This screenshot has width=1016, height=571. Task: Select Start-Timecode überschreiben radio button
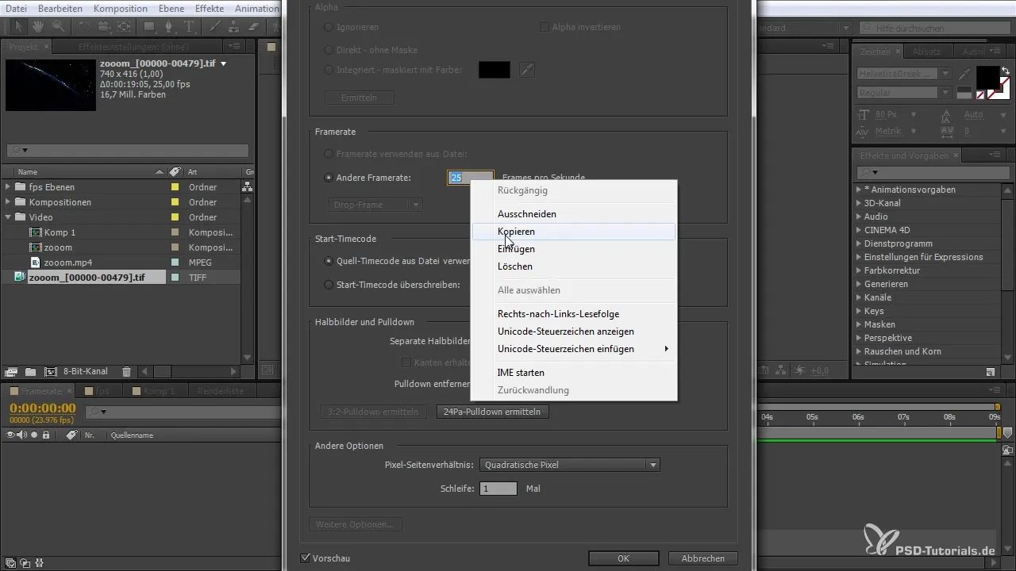point(329,284)
